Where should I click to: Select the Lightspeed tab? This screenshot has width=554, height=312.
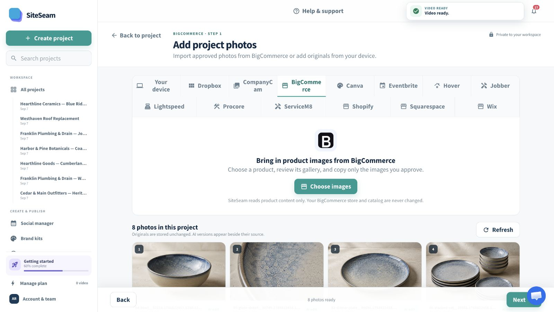tap(164, 106)
